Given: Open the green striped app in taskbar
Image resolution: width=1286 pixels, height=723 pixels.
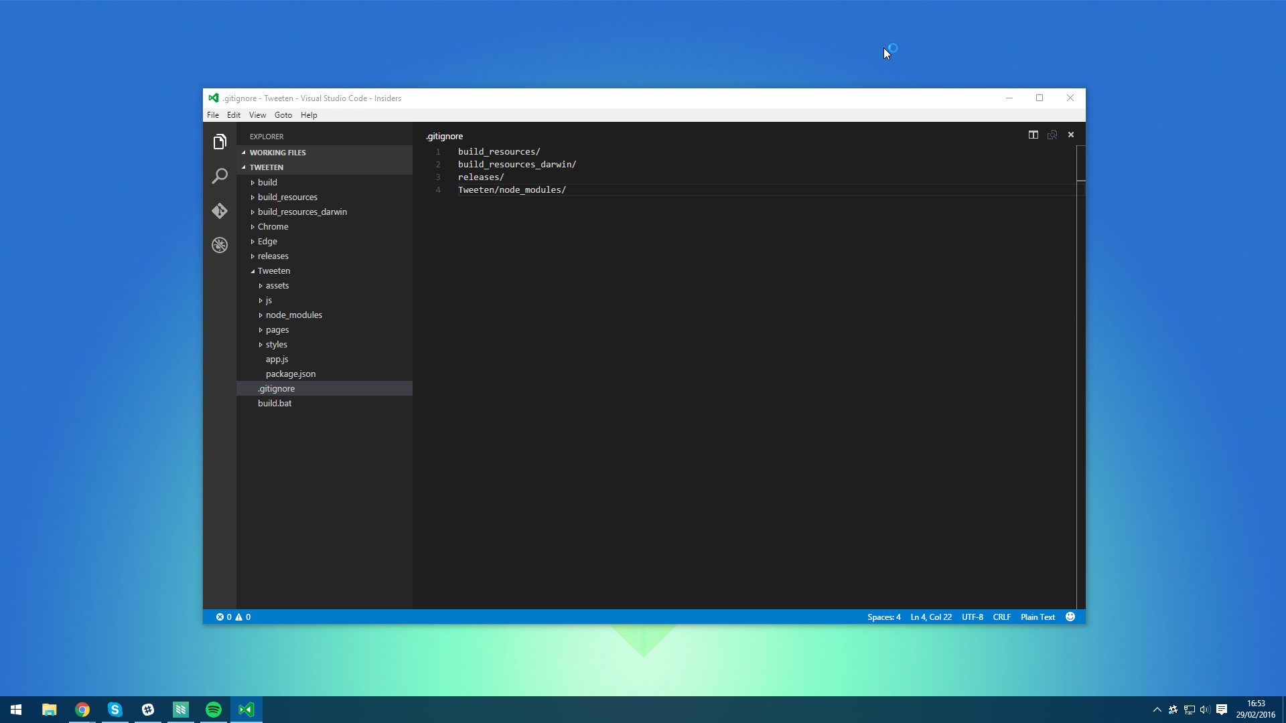Looking at the screenshot, I should (180, 710).
